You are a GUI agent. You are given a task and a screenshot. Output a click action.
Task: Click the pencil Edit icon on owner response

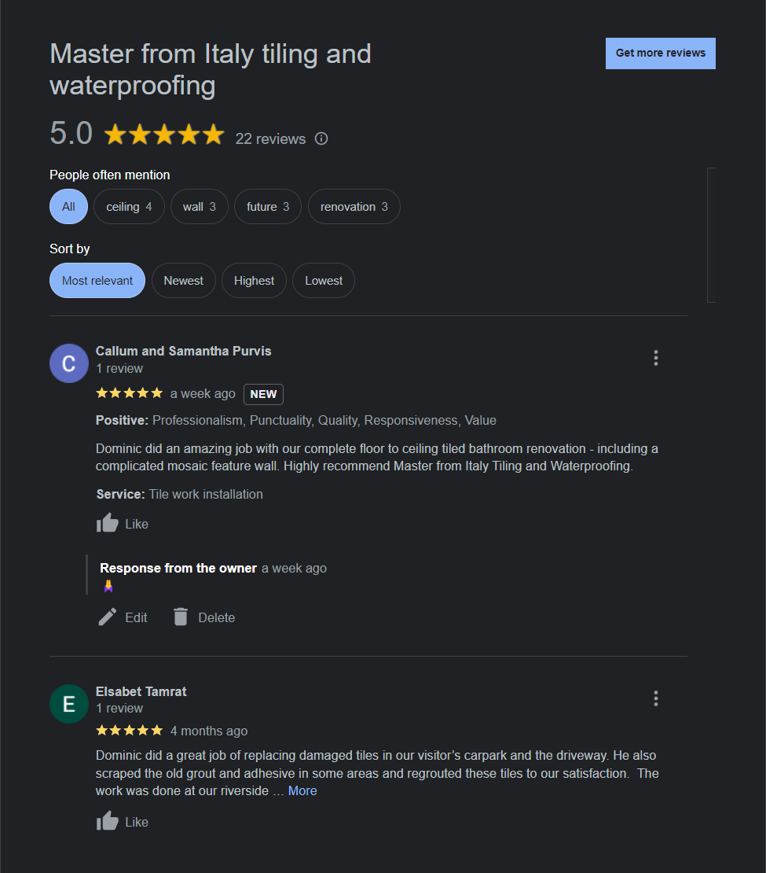(x=108, y=617)
